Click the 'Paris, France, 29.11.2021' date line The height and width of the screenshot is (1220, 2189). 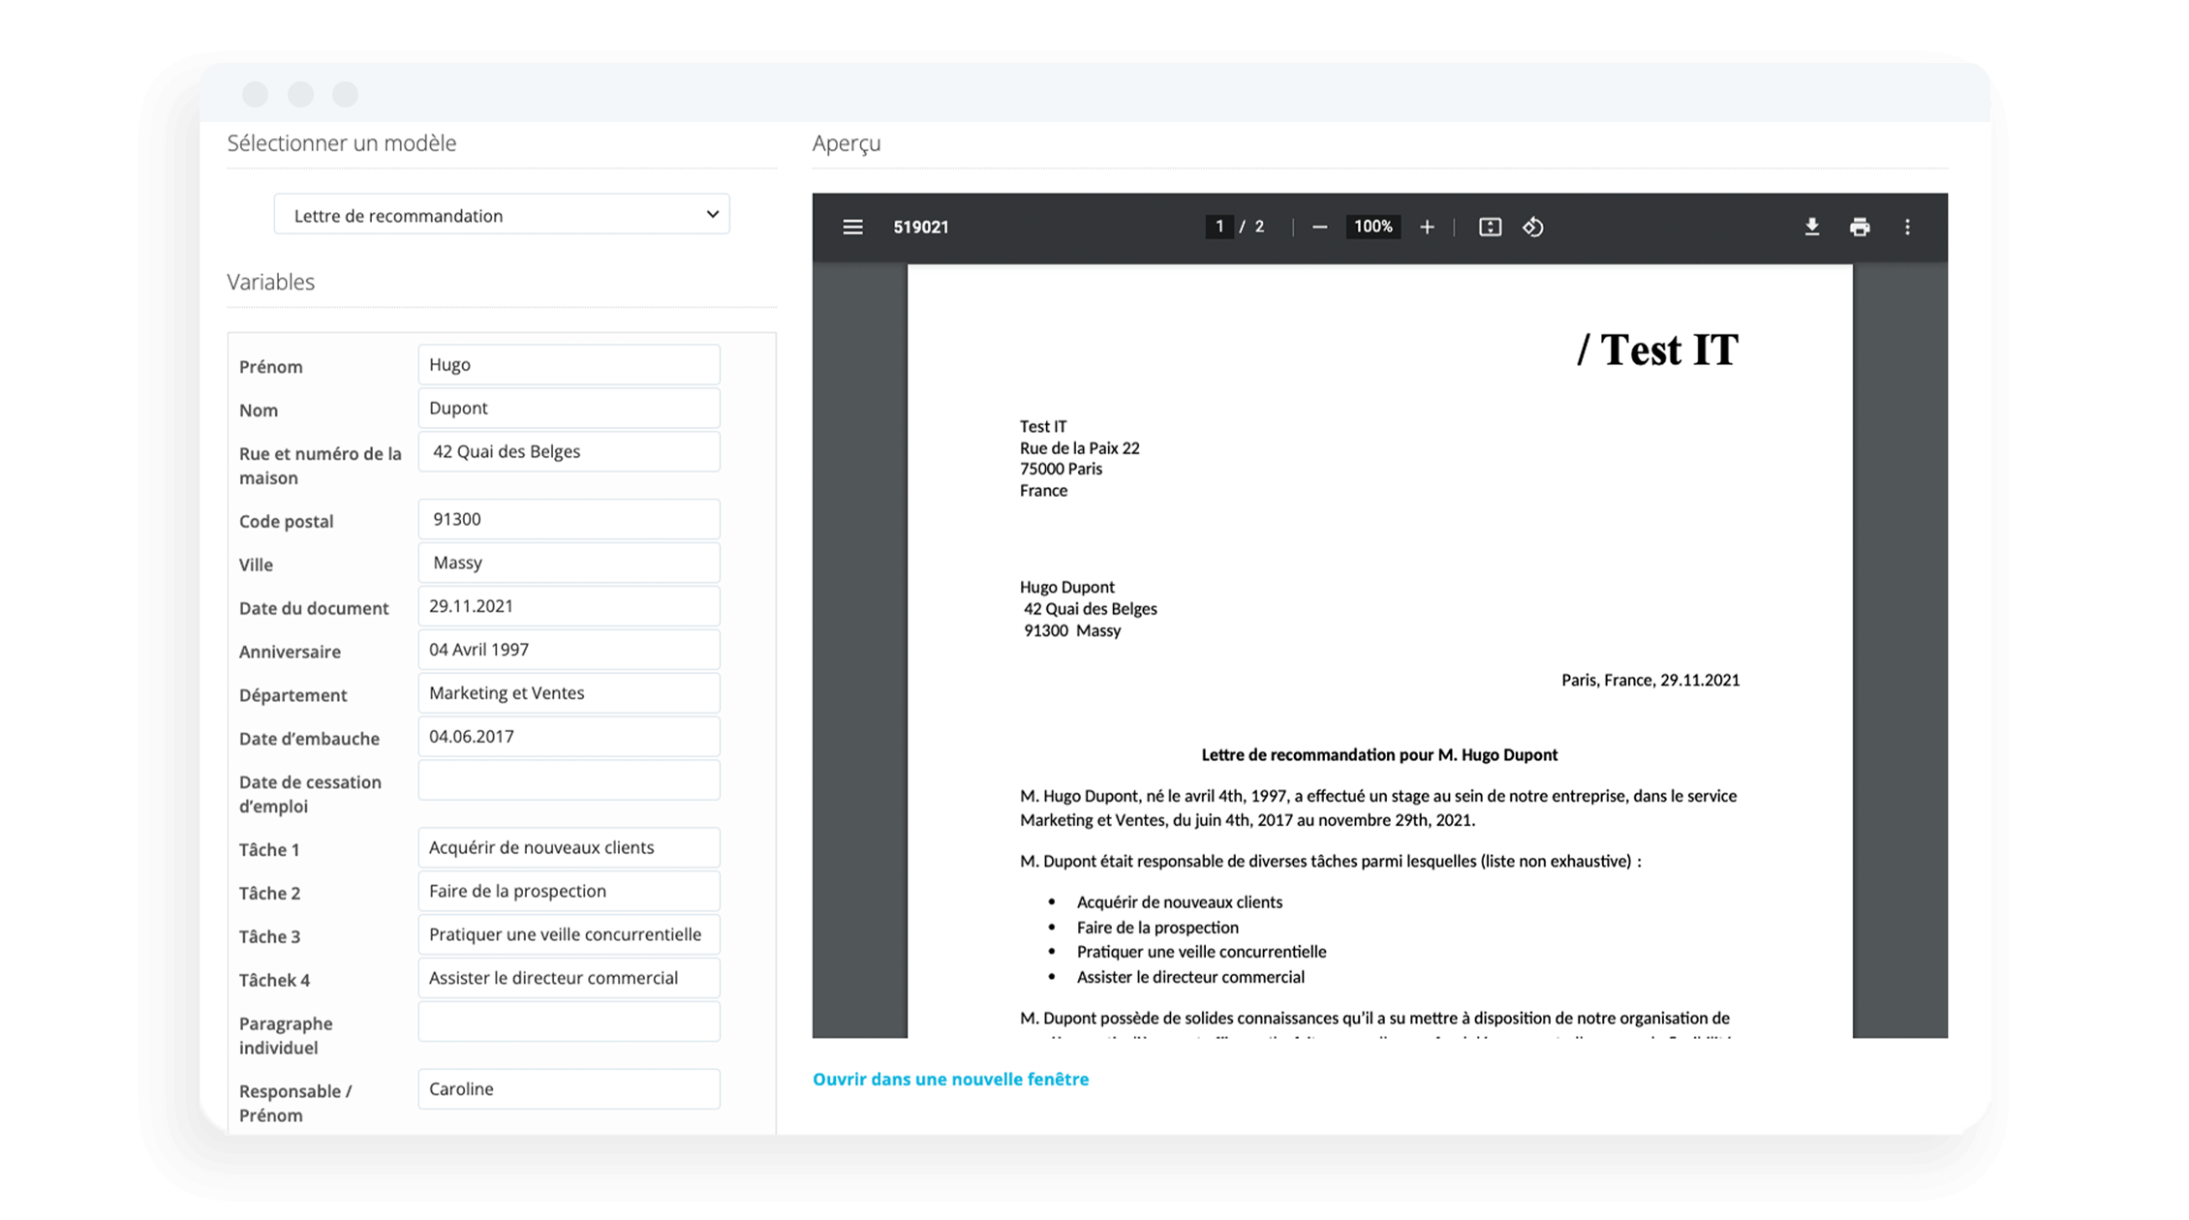pyautogui.click(x=1650, y=680)
